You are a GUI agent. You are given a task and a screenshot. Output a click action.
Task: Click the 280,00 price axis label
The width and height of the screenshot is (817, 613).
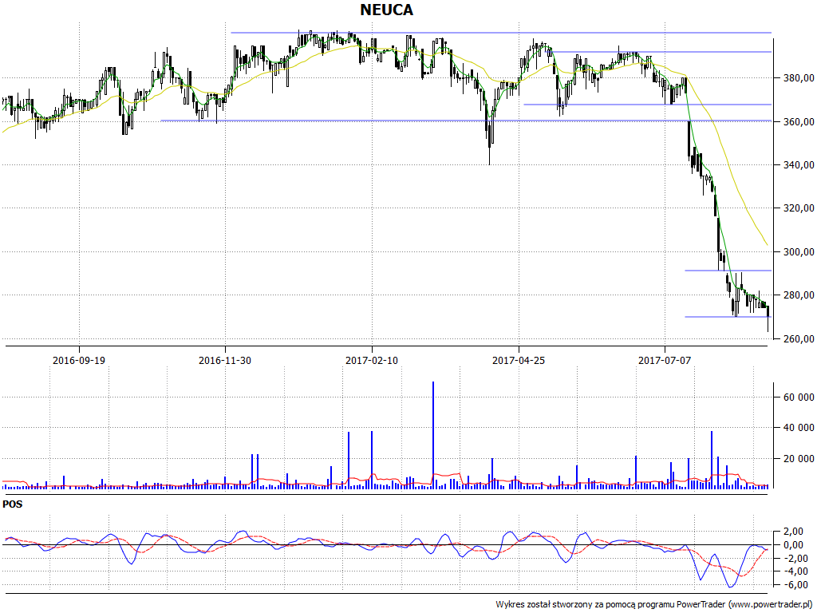click(798, 295)
